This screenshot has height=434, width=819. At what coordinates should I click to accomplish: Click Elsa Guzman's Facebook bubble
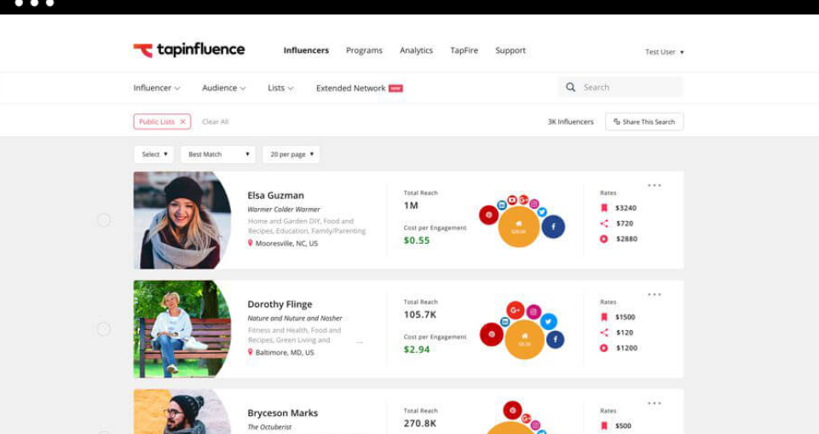click(553, 227)
